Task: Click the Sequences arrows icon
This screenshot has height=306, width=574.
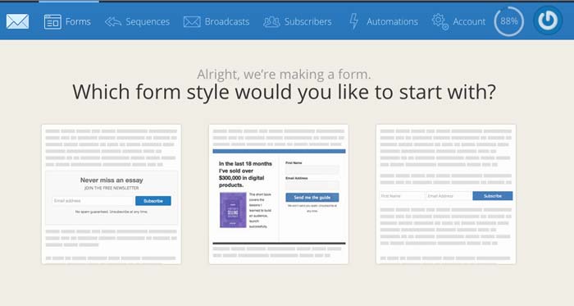Action: [113, 21]
